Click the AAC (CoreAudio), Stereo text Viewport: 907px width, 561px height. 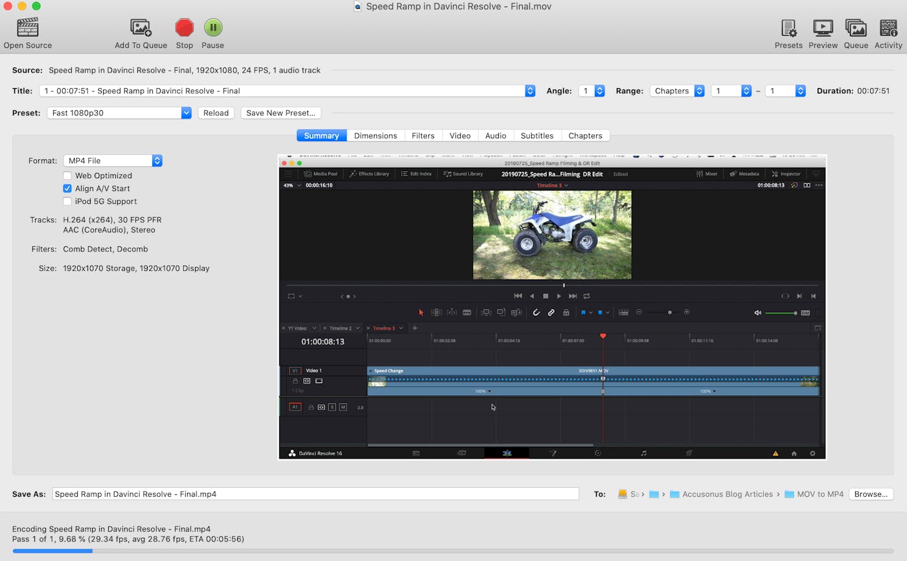point(109,230)
